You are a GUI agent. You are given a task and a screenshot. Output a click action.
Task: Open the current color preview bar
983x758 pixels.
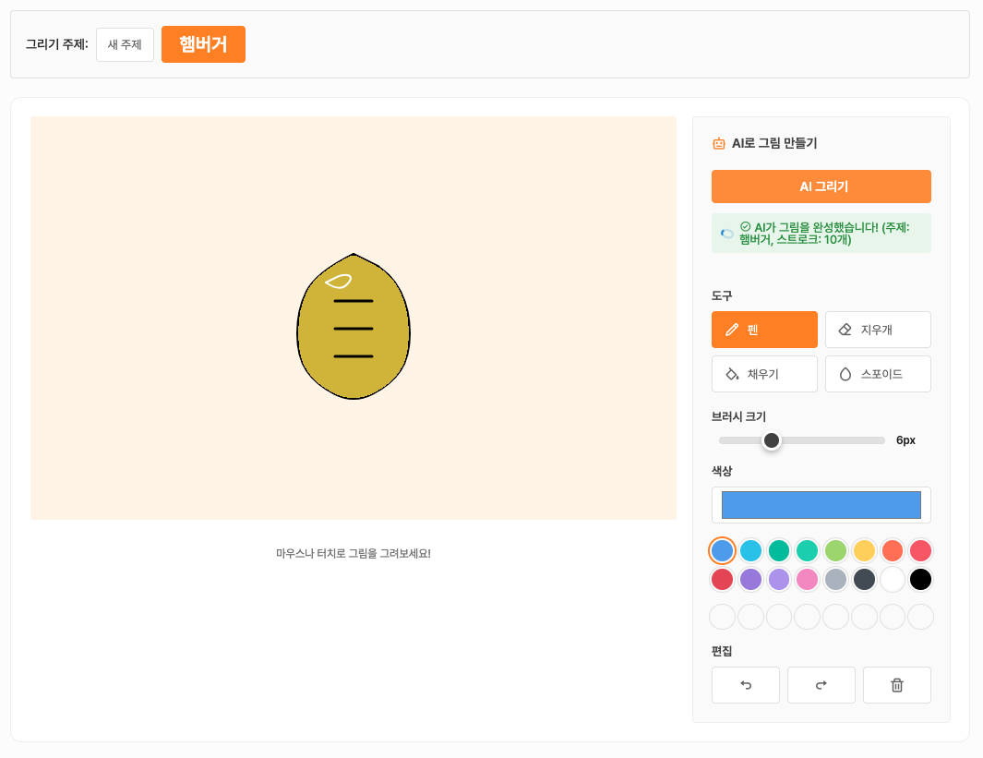pos(821,505)
